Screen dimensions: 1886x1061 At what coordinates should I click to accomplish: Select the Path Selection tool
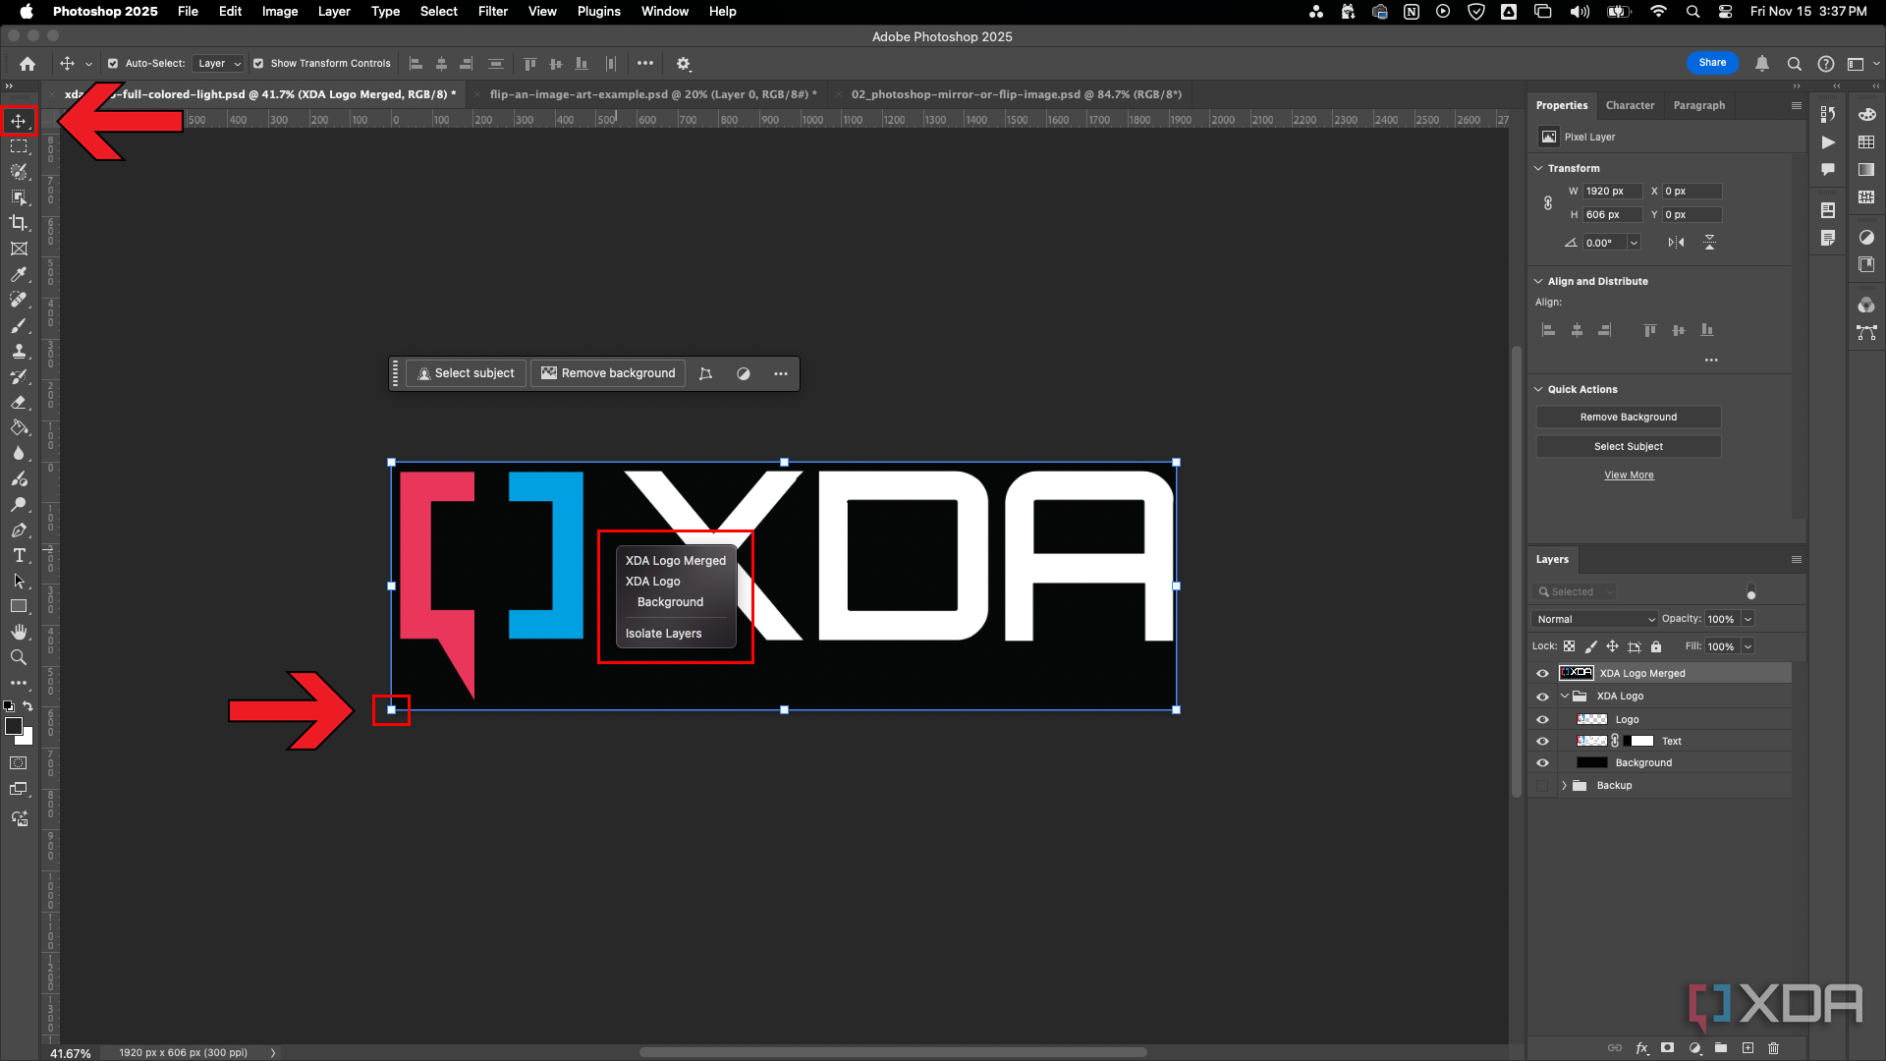[19, 582]
